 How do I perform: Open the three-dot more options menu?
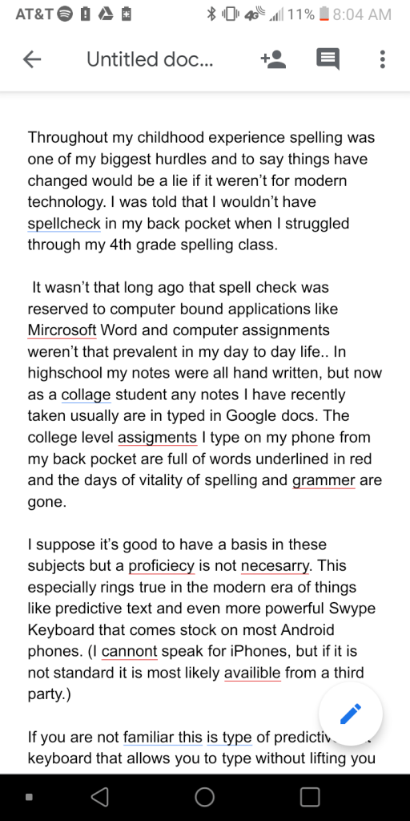click(x=383, y=59)
